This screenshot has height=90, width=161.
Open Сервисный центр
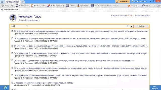tap(139, 1)
